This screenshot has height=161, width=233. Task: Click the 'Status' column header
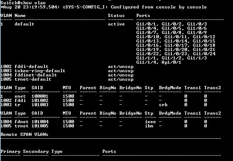[116, 16]
